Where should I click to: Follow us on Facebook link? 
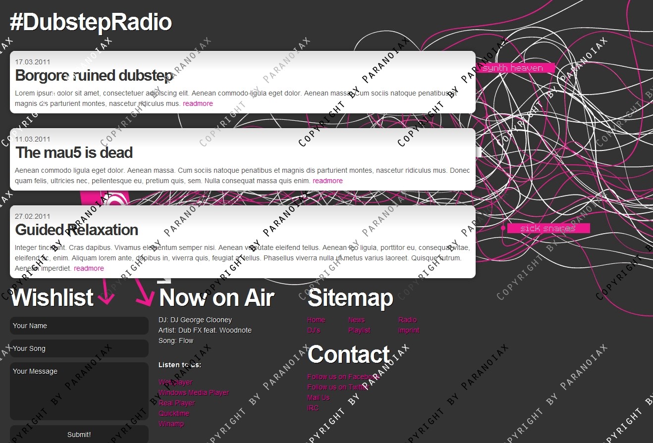[x=343, y=377]
